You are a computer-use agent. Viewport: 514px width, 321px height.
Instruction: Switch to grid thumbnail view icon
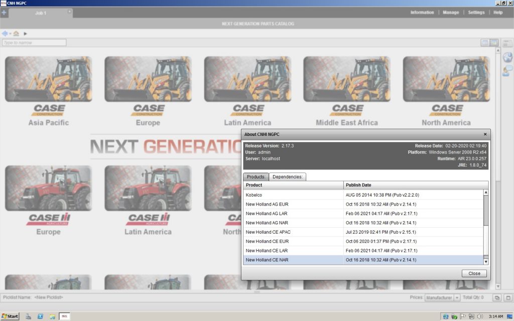coord(494,43)
